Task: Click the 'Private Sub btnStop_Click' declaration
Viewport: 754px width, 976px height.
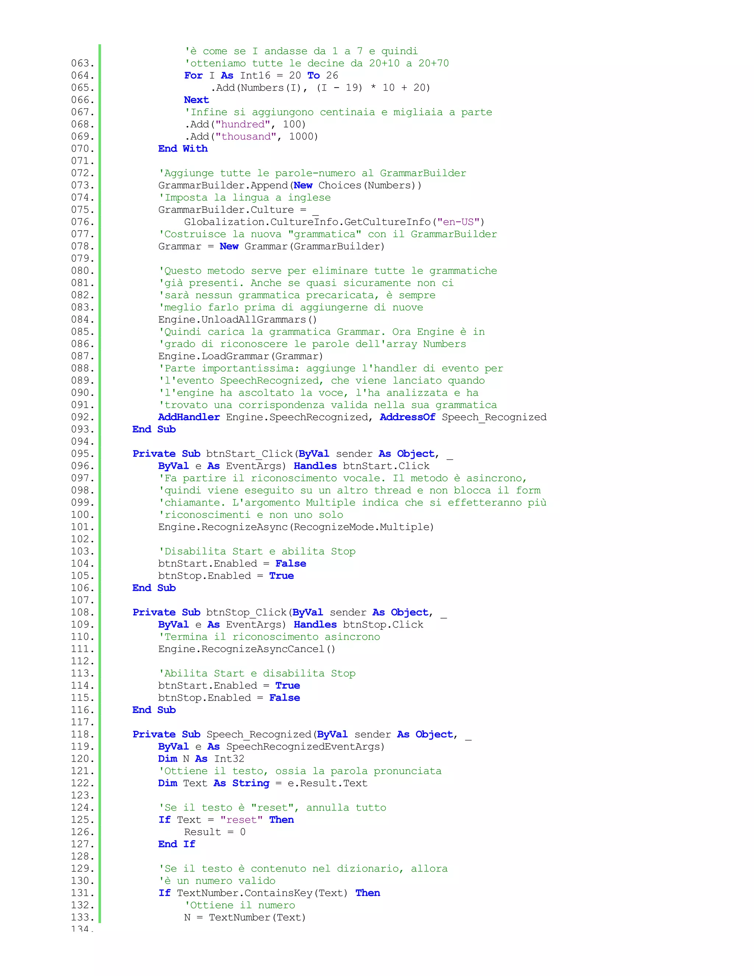Action: (290, 613)
